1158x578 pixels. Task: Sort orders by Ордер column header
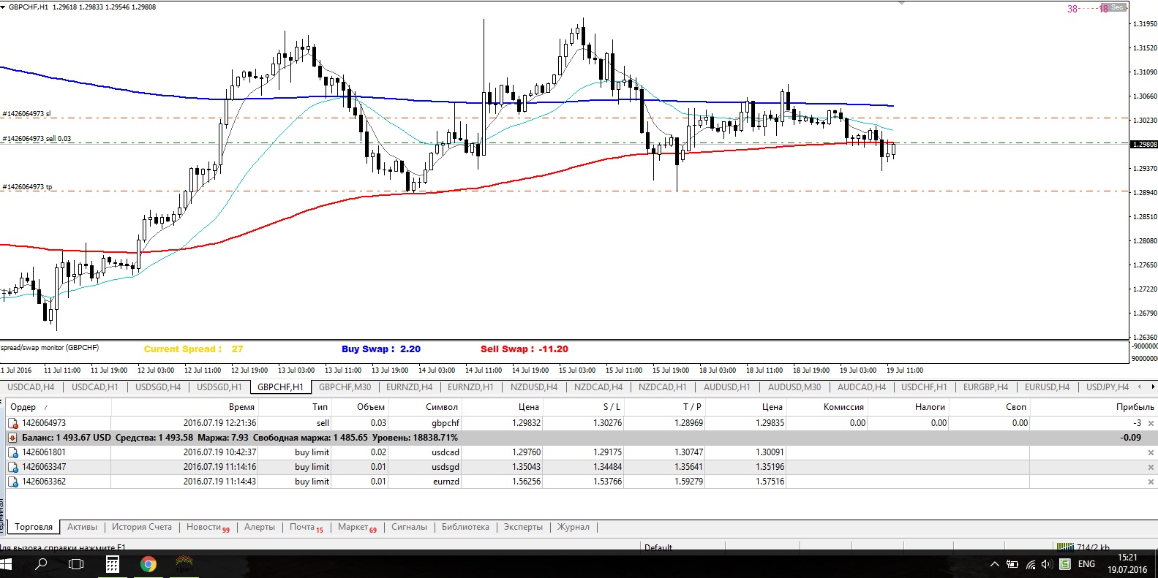[59, 407]
